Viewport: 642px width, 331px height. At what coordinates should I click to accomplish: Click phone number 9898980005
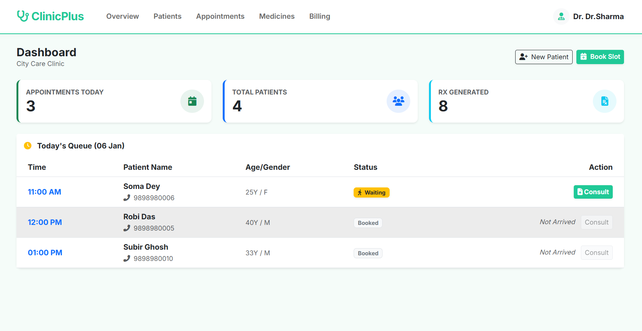(154, 228)
